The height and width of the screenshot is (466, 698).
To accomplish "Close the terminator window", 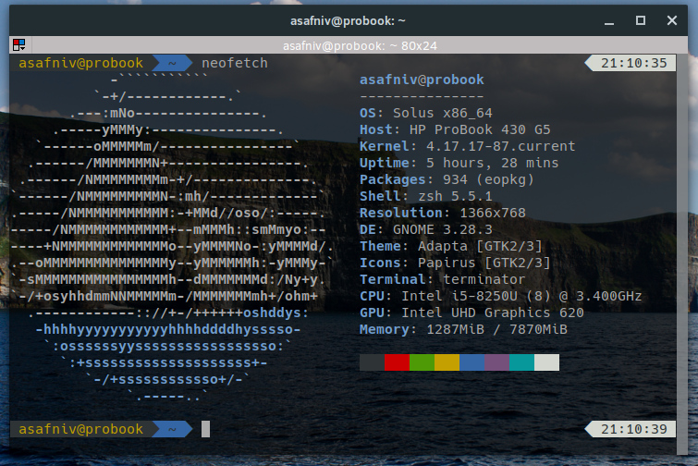I will (x=672, y=20).
